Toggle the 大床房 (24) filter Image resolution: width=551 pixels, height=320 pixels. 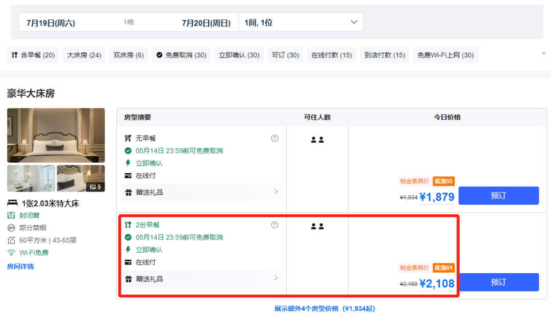84,55
